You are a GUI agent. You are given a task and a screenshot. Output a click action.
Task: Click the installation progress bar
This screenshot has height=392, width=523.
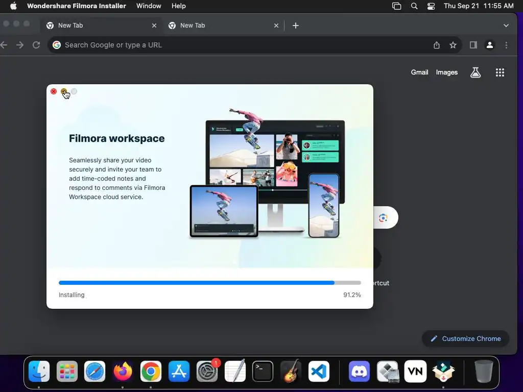click(210, 283)
